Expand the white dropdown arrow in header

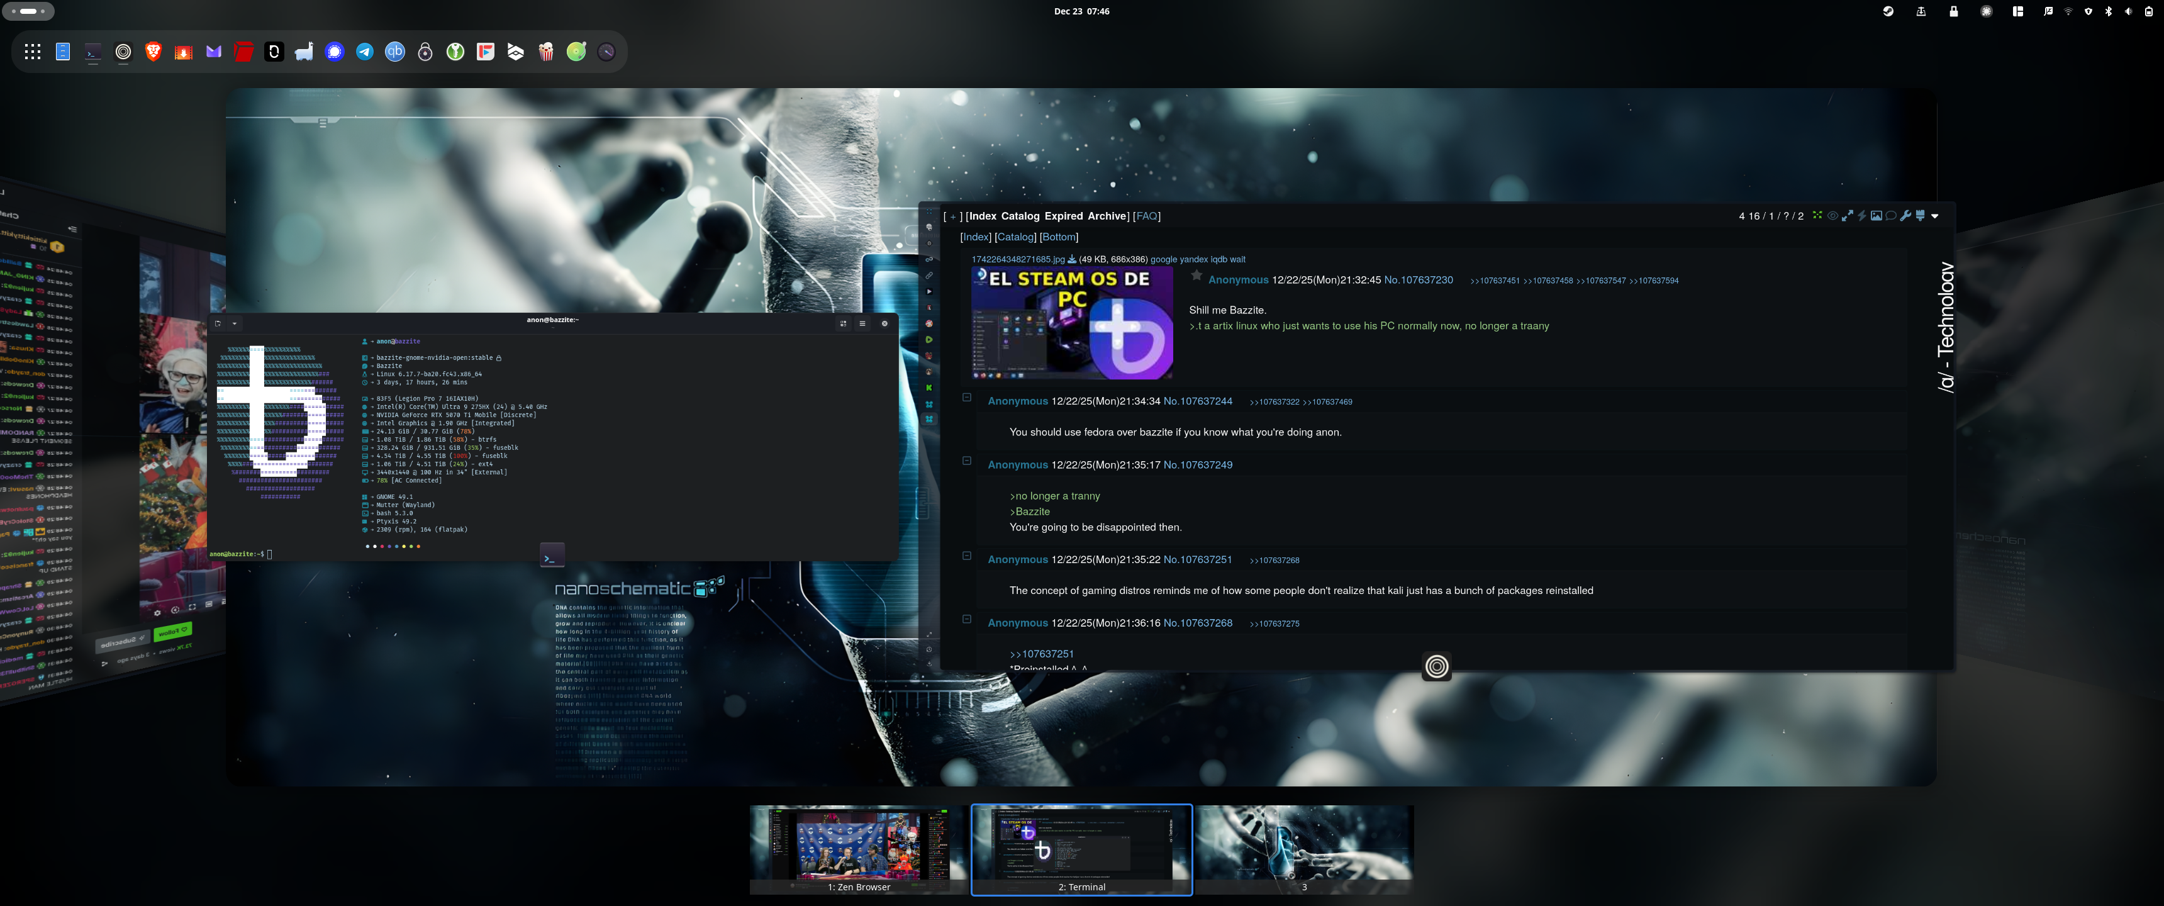pyautogui.click(x=1934, y=217)
